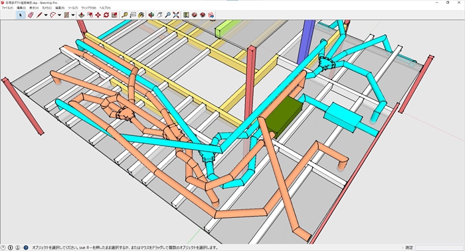The width and height of the screenshot is (465, 251).
Task: Open the 3D Warehouse toolbar icon
Action: [195, 15]
